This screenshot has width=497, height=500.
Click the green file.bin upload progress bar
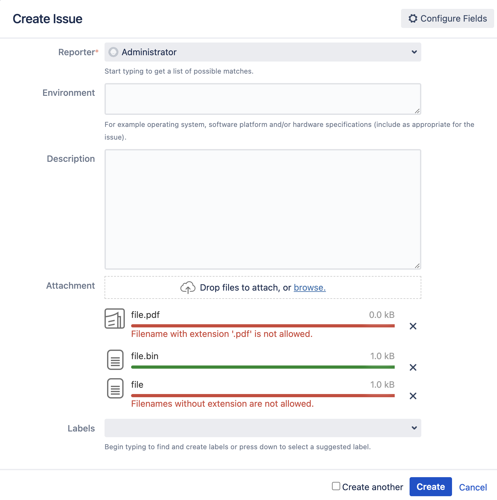pyautogui.click(x=263, y=367)
